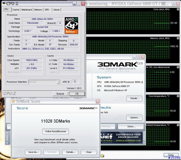The image size is (181, 160).
Task: Confirm CPU-Z with the OK button
Action: 77,94
